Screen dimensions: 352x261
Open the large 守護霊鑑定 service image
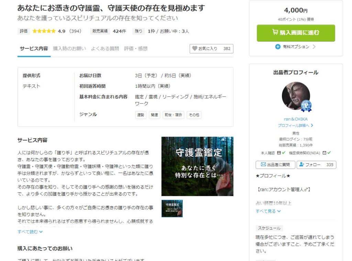coord(197,166)
